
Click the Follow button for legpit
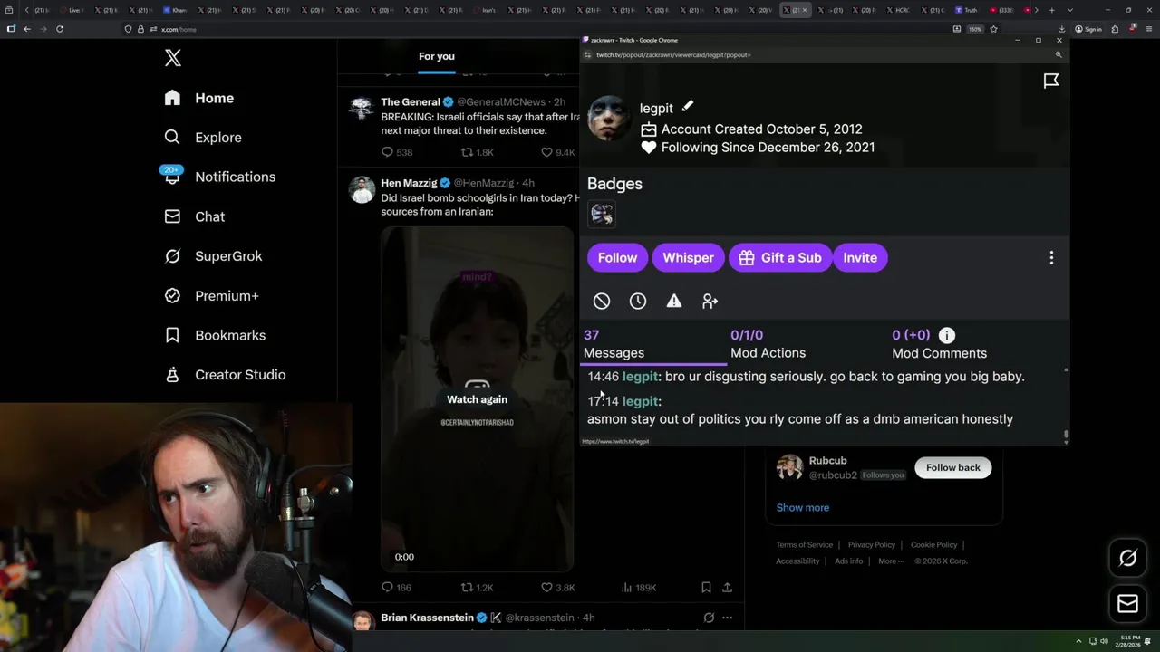pyautogui.click(x=617, y=257)
